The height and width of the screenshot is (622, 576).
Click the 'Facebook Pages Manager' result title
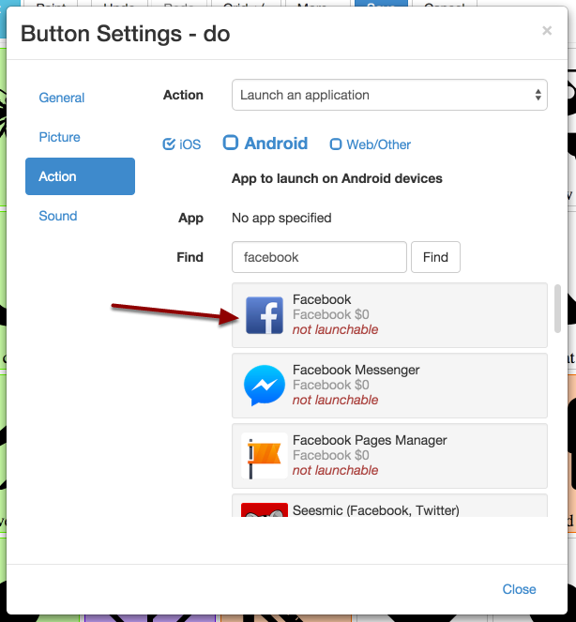[x=370, y=440]
